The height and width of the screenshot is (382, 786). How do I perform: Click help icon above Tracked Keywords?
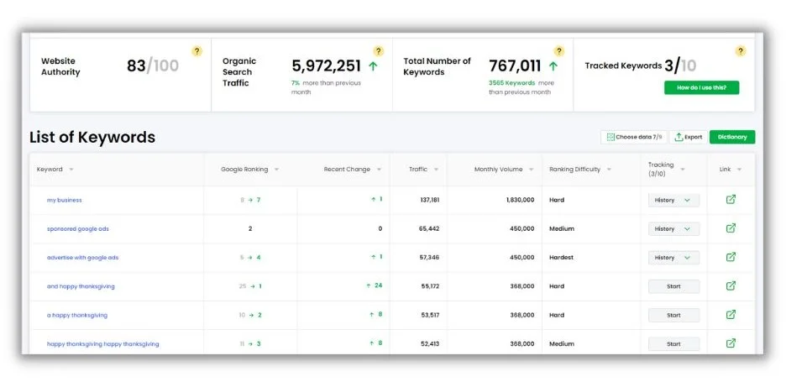point(741,51)
